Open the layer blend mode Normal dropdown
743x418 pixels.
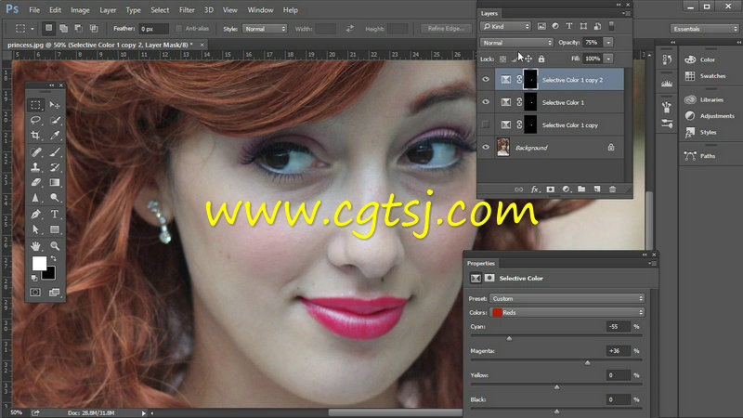(x=516, y=43)
